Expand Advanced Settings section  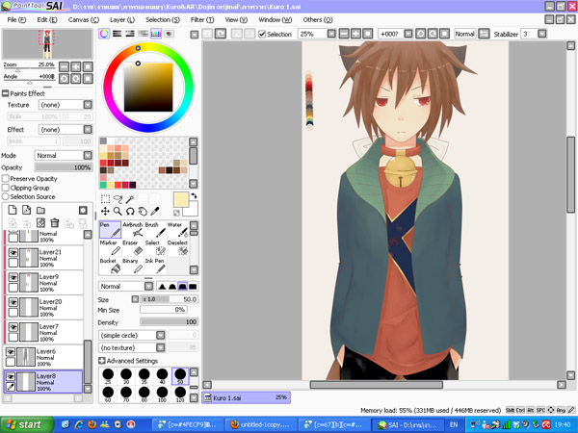tap(102, 361)
